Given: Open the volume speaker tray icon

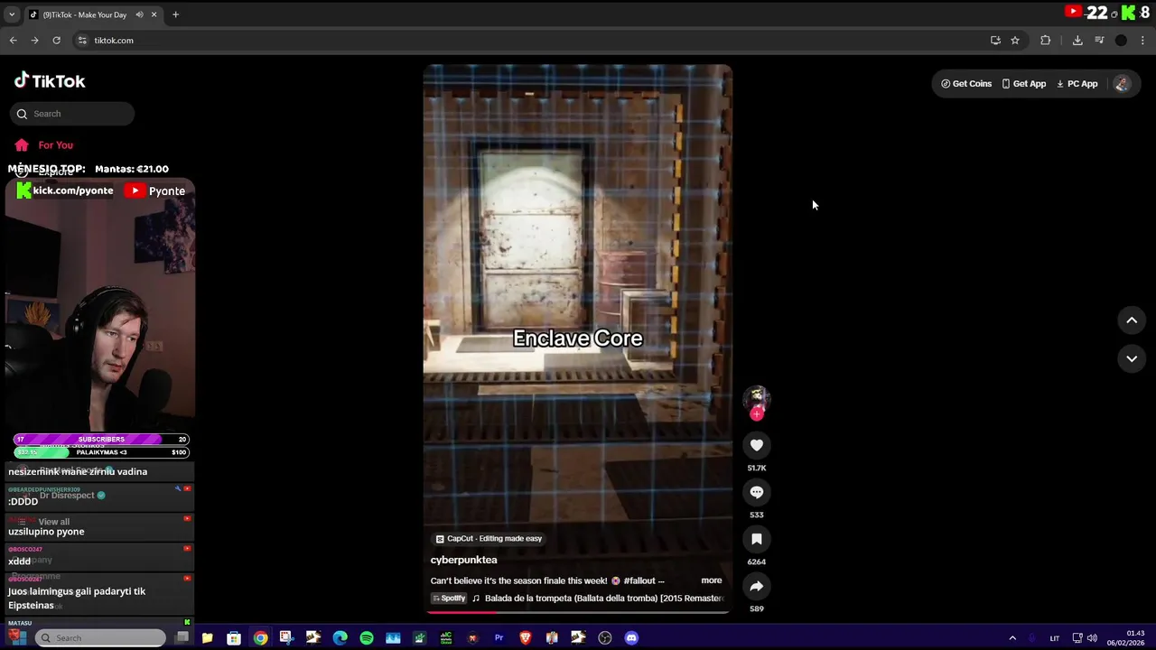Looking at the screenshot, I should (1092, 638).
